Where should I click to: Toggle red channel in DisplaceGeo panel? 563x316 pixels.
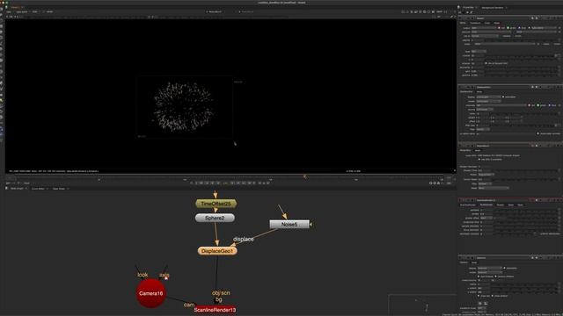click(530, 105)
